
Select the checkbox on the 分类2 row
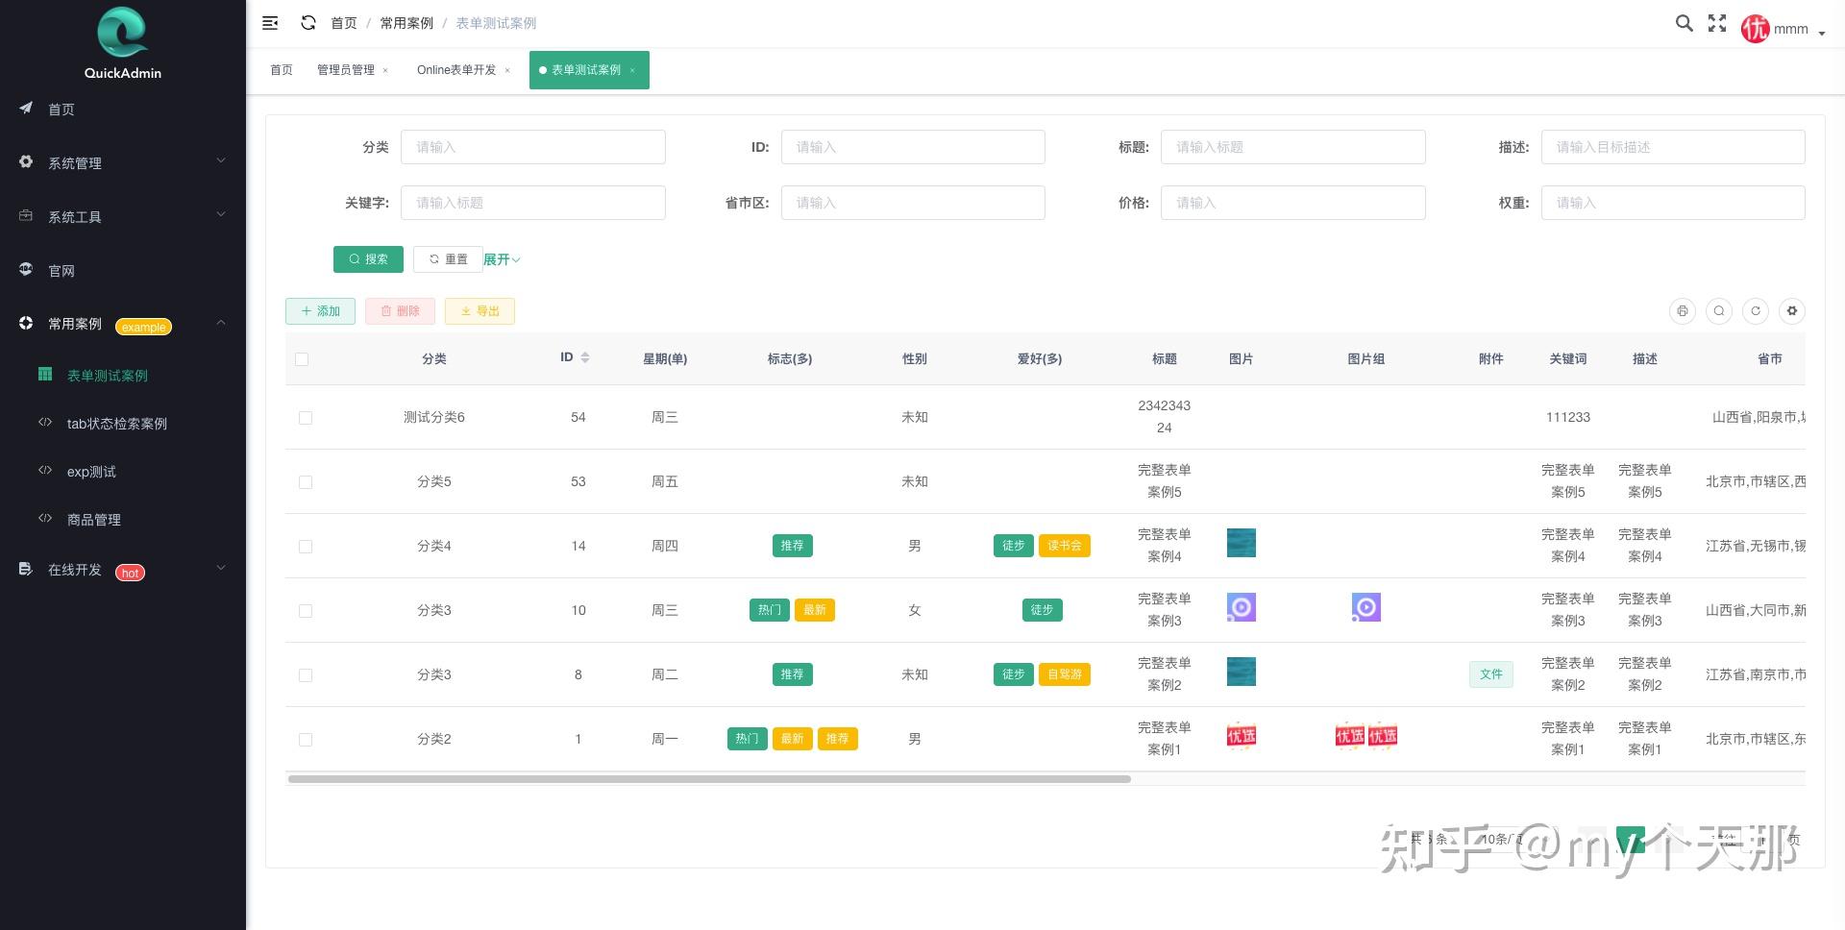click(306, 740)
